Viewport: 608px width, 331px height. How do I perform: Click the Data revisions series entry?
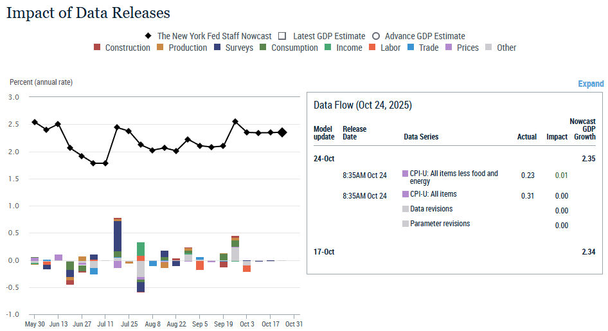click(431, 209)
